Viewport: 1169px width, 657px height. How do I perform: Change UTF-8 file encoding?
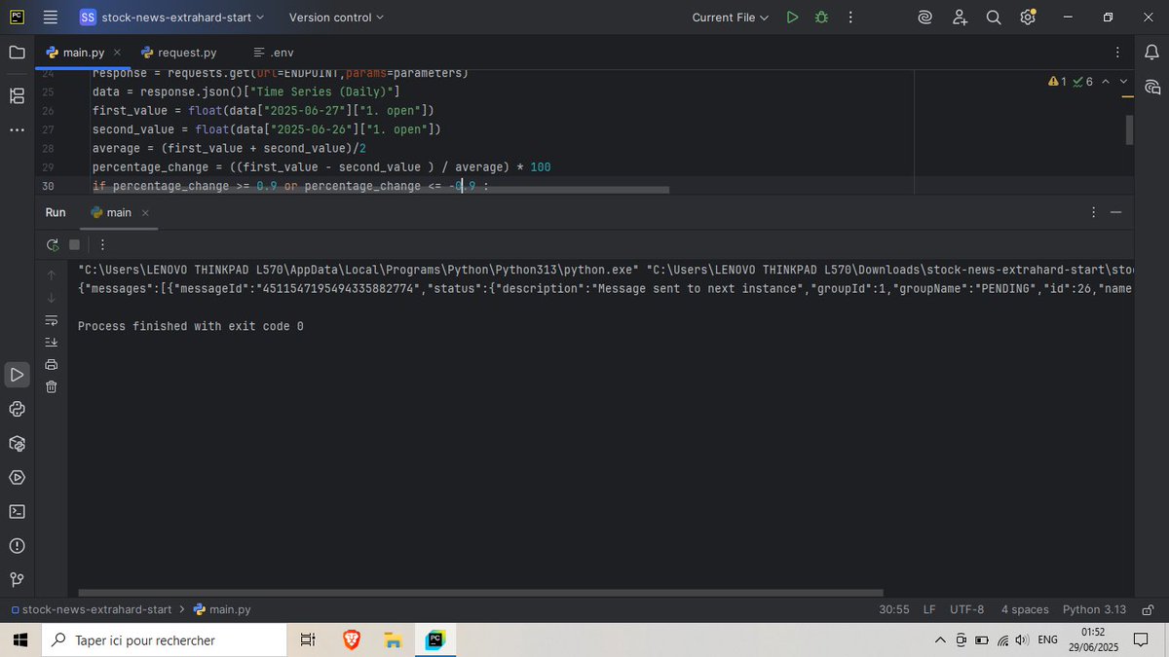(x=967, y=609)
